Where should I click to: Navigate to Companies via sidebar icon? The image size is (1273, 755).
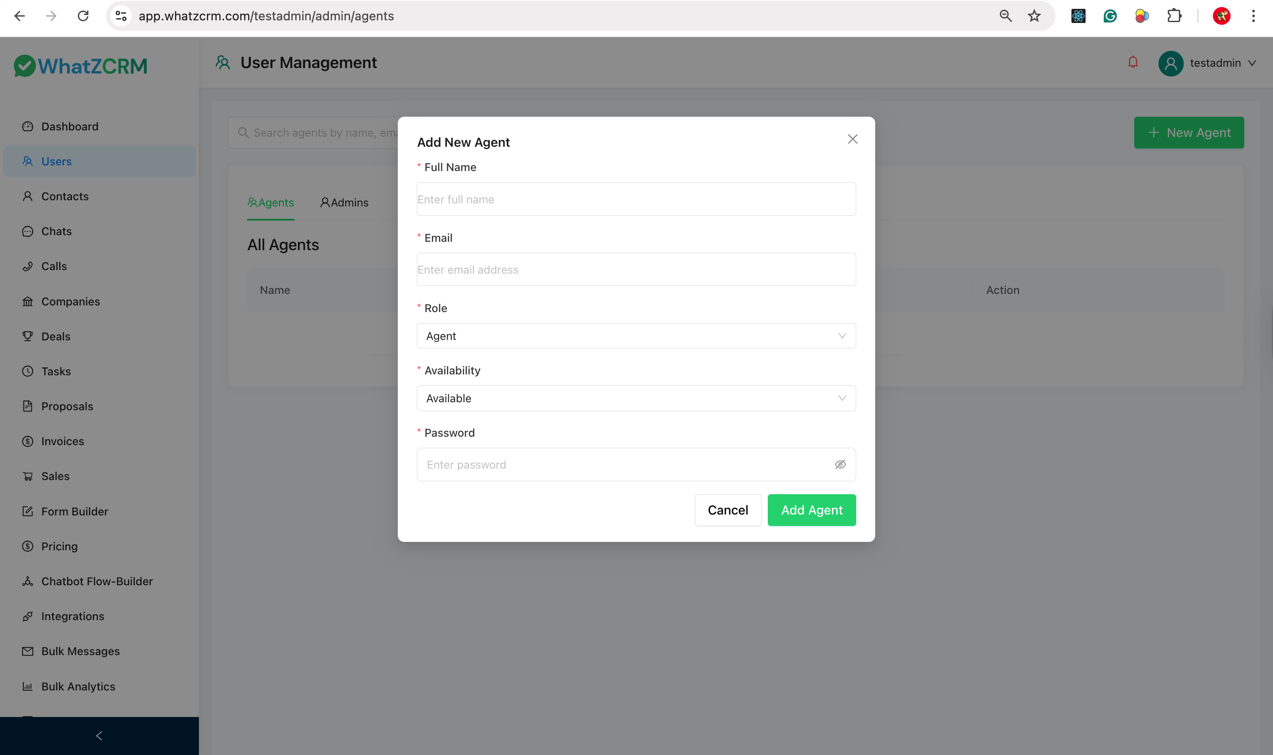28,301
